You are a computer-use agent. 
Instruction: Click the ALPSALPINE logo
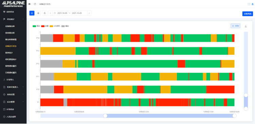coord(13,4)
